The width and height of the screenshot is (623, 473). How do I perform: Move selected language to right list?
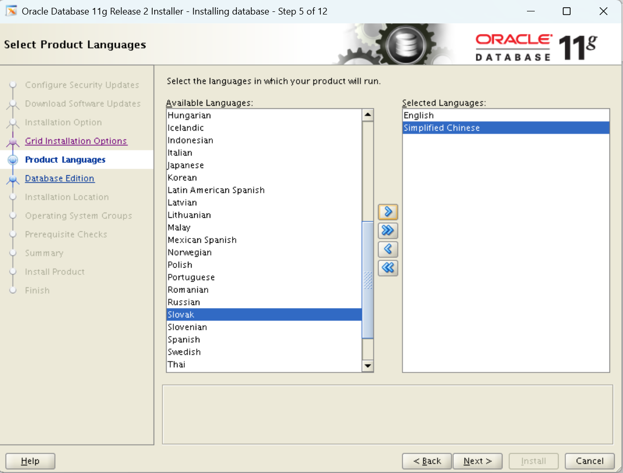point(388,212)
